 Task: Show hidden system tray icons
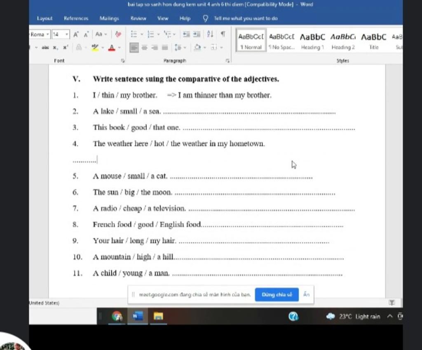pos(390,316)
